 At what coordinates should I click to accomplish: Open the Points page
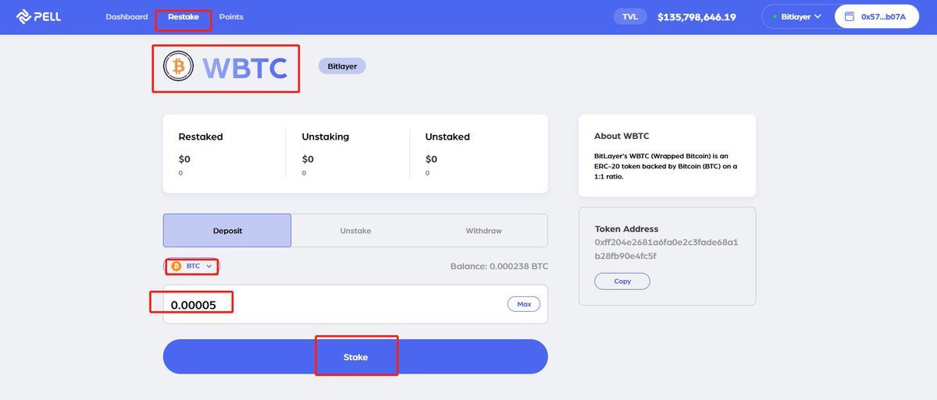coord(231,16)
